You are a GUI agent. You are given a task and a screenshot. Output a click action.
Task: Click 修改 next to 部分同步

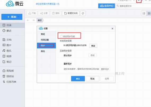[92, 55]
